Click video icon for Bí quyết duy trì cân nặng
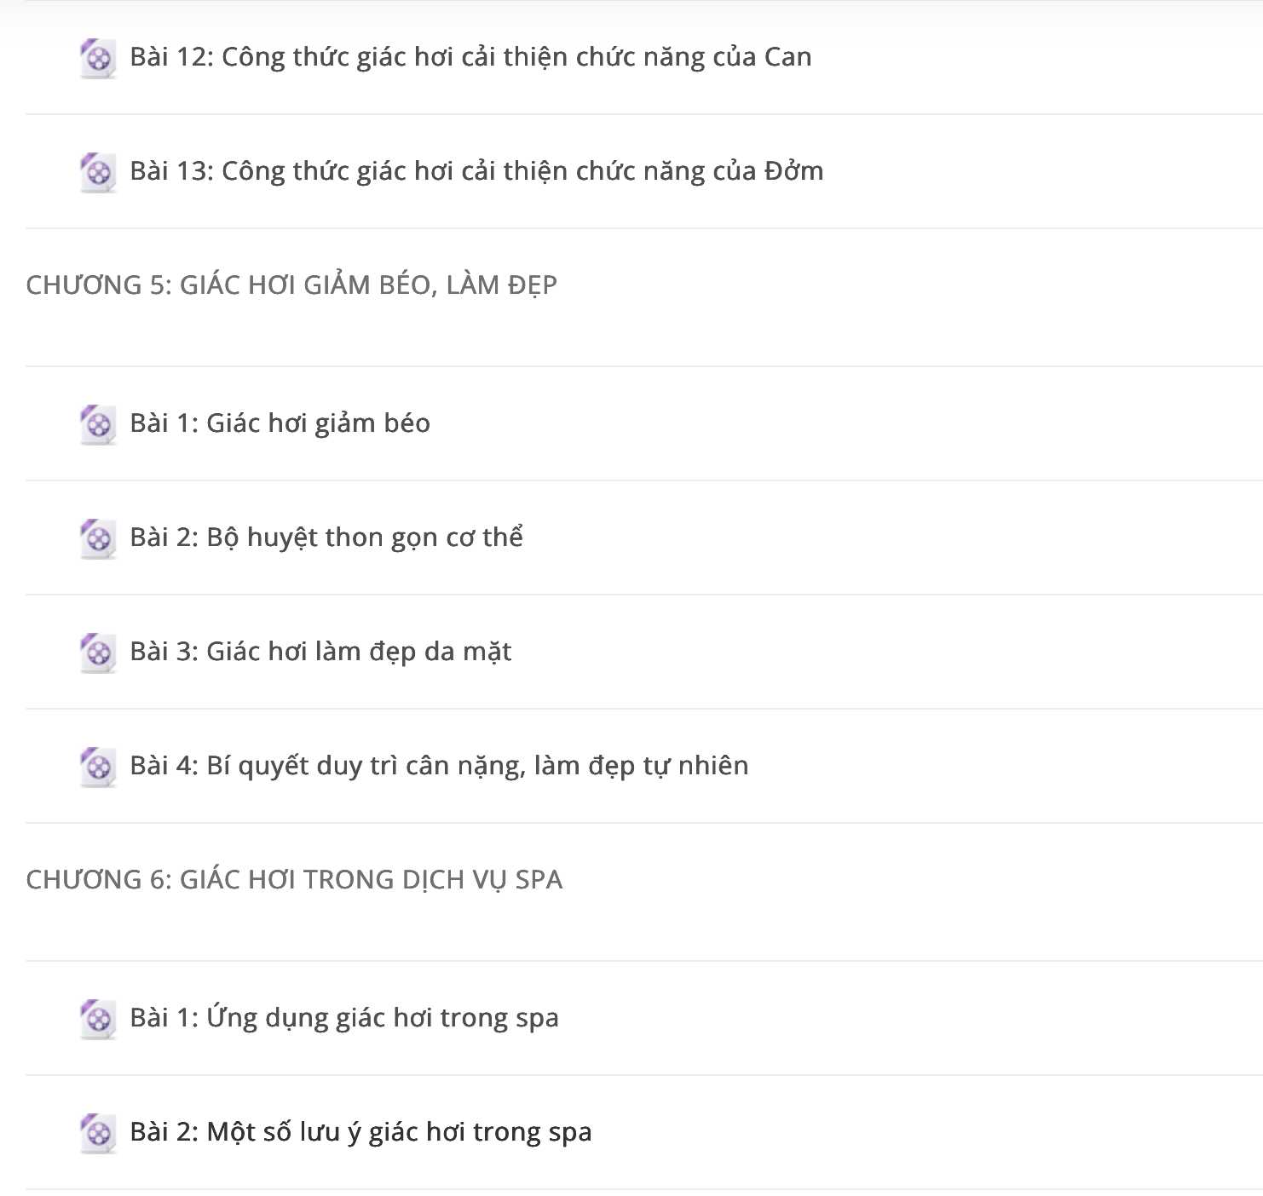 tap(98, 767)
